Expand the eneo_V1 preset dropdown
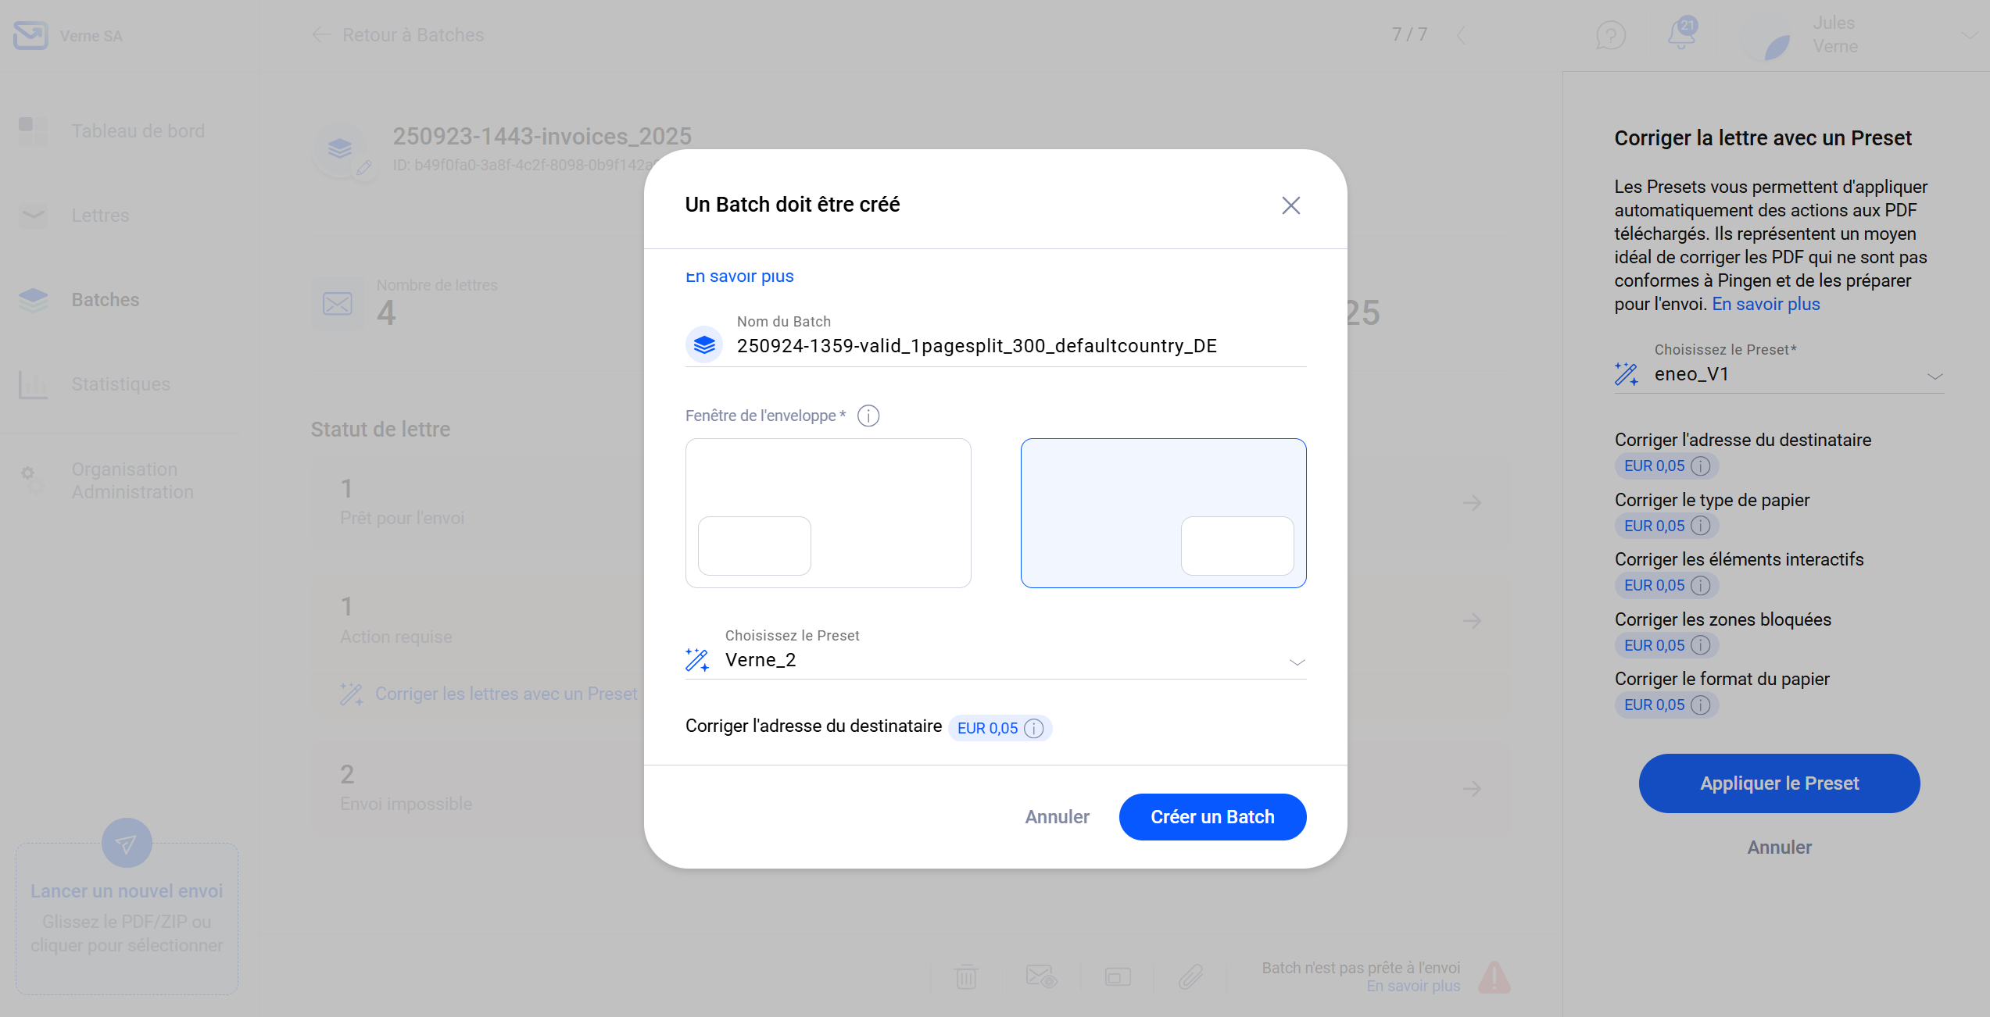1990x1017 pixels. pyautogui.click(x=1798, y=375)
